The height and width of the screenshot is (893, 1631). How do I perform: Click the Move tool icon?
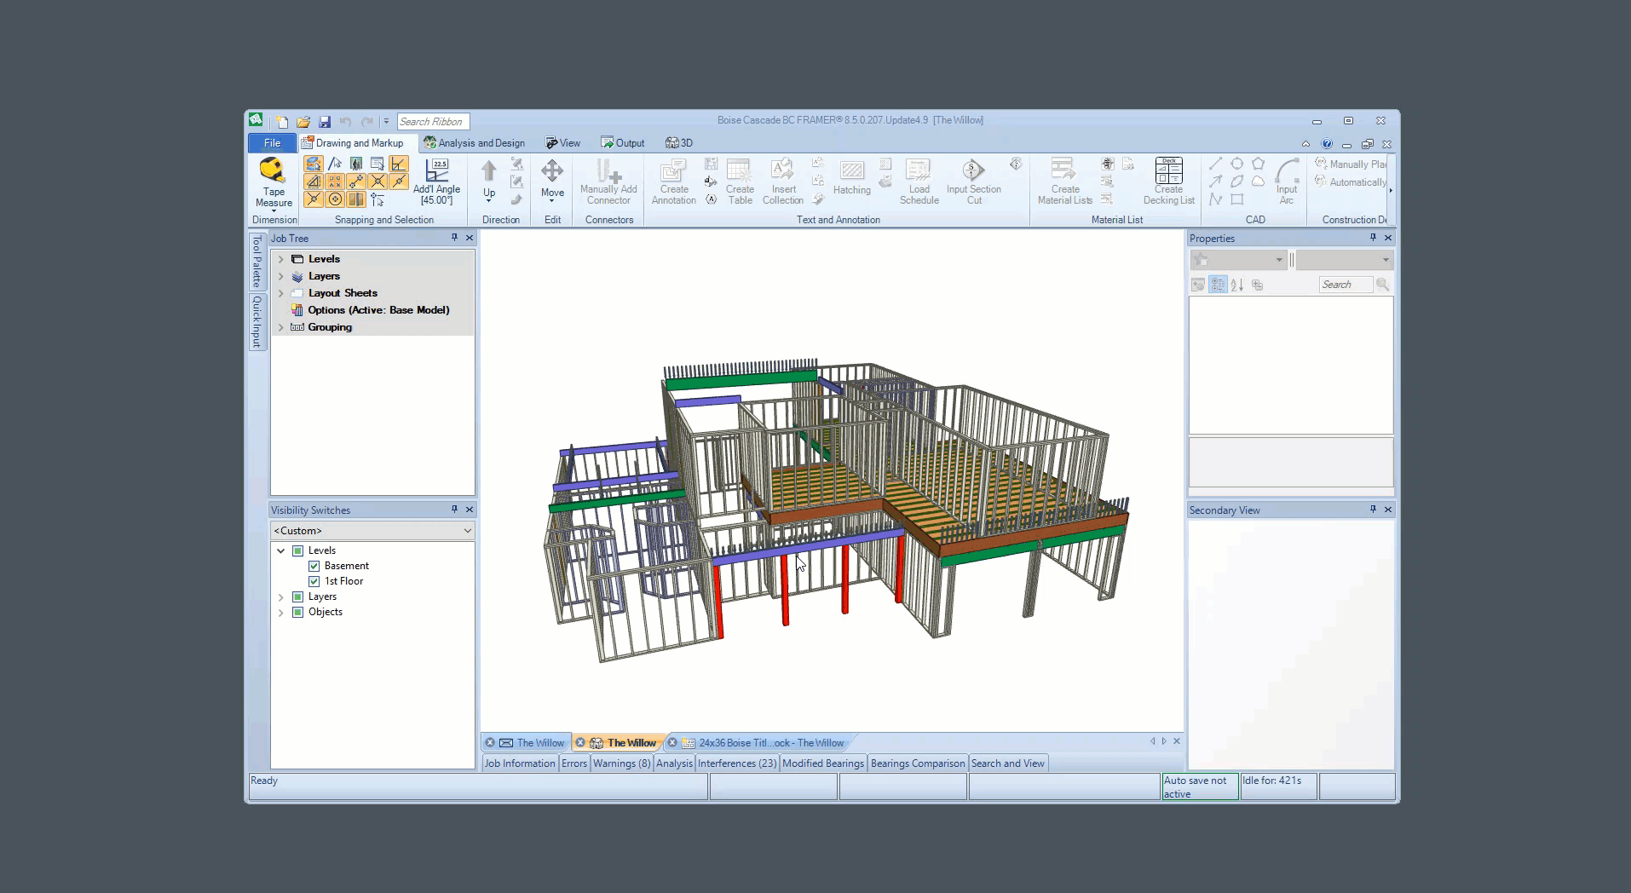point(552,171)
